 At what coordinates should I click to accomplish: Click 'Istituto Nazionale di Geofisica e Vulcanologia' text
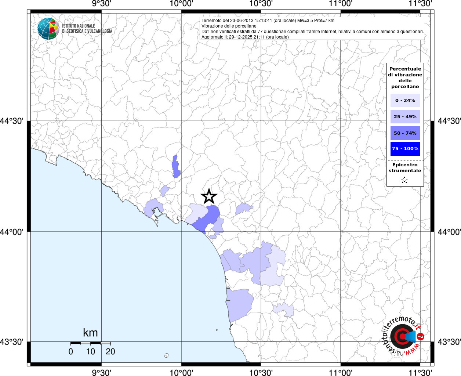[x=87, y=29]
